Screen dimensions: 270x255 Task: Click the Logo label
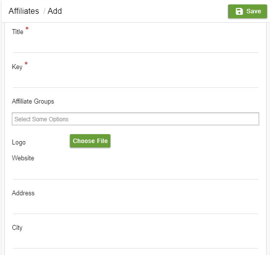(x=19, y=143)
